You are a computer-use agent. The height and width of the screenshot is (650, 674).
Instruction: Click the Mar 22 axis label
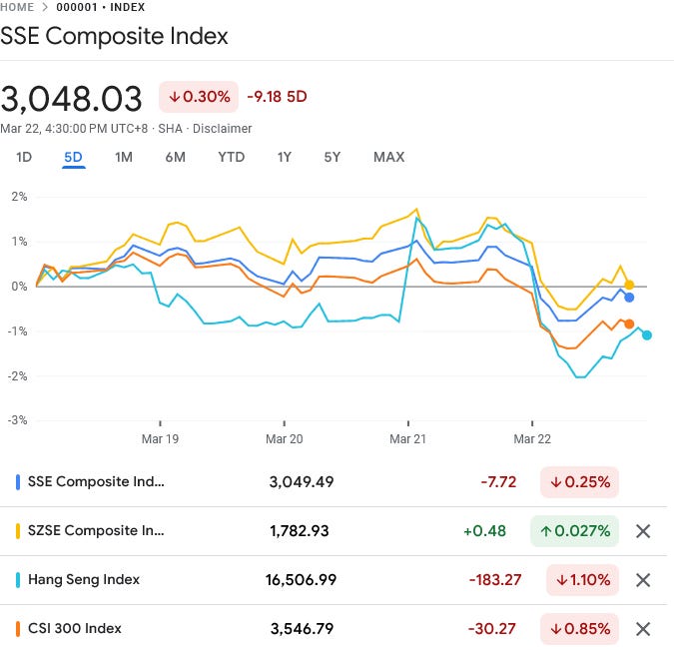[x=532, y=439]
